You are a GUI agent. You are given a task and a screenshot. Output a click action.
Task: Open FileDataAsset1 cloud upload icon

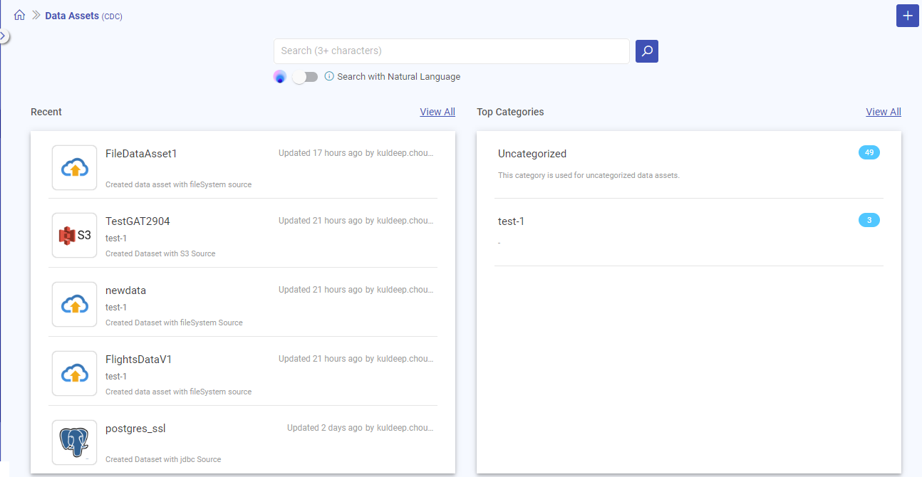click(74, 168)
